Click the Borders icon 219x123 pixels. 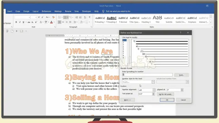(x=87, y=22)
